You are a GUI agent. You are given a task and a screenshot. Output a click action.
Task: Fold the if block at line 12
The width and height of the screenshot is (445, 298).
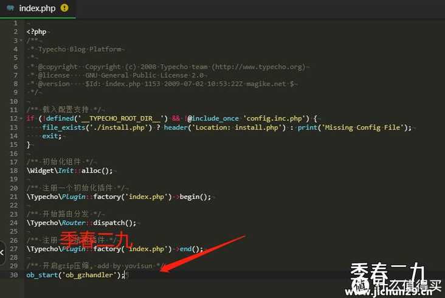click(21, 119)
